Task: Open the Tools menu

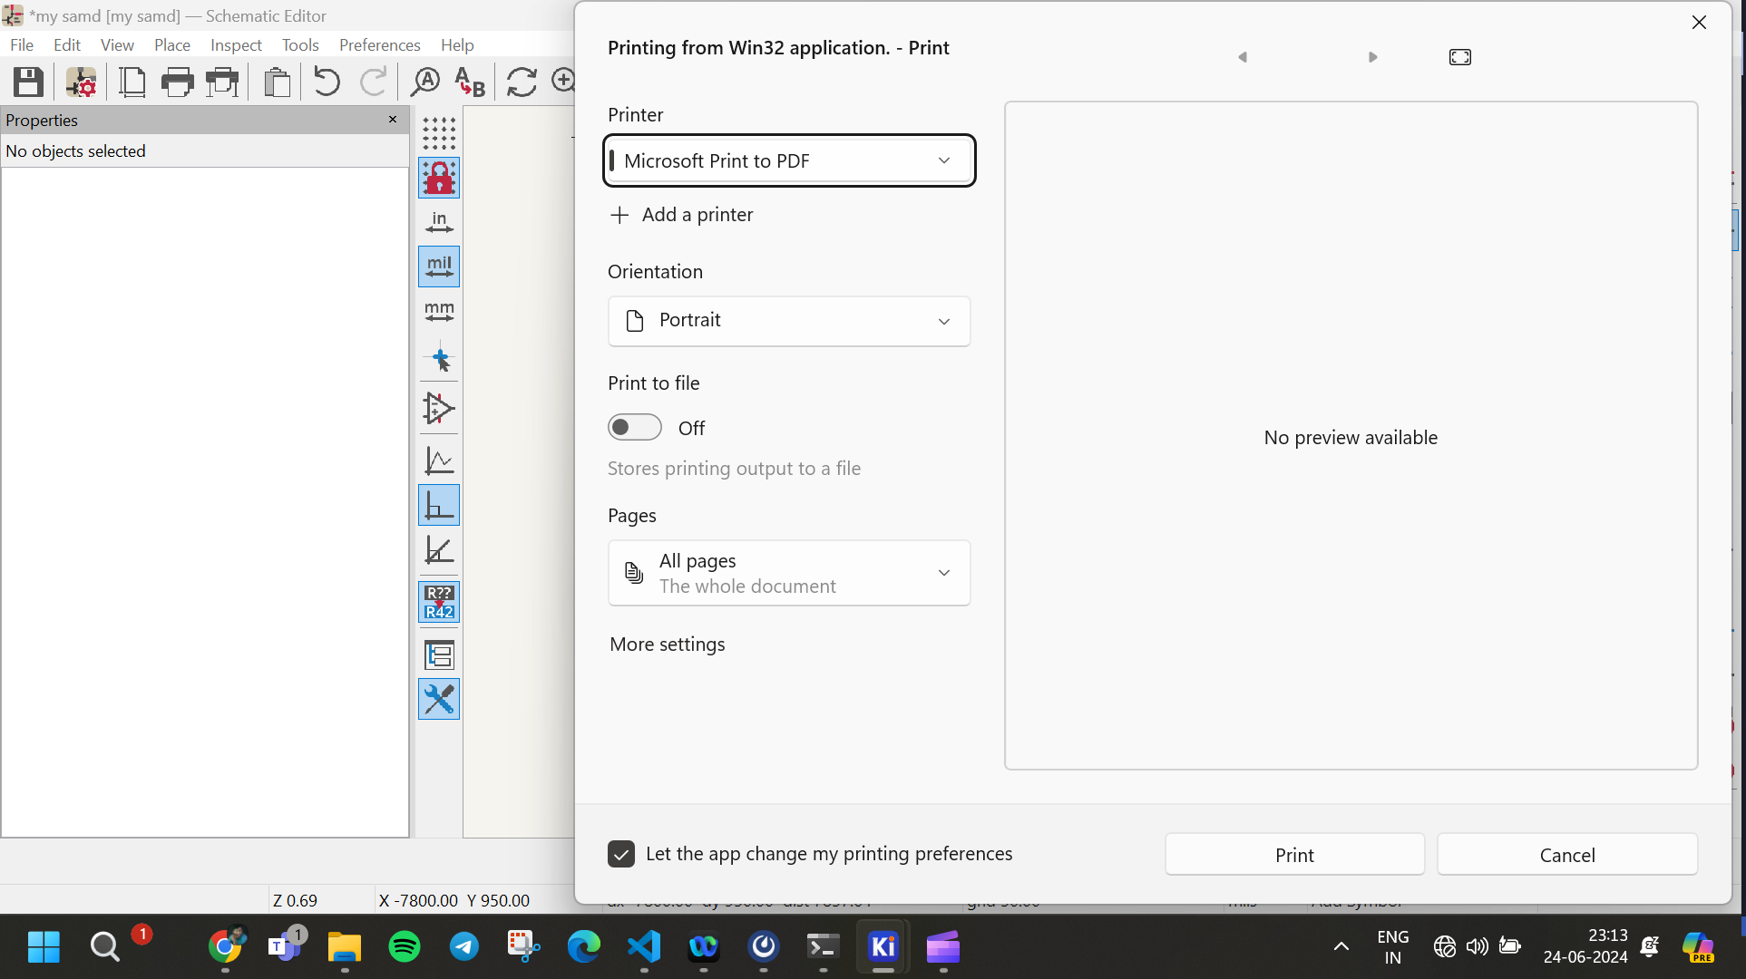Action: tap(300, 44)
